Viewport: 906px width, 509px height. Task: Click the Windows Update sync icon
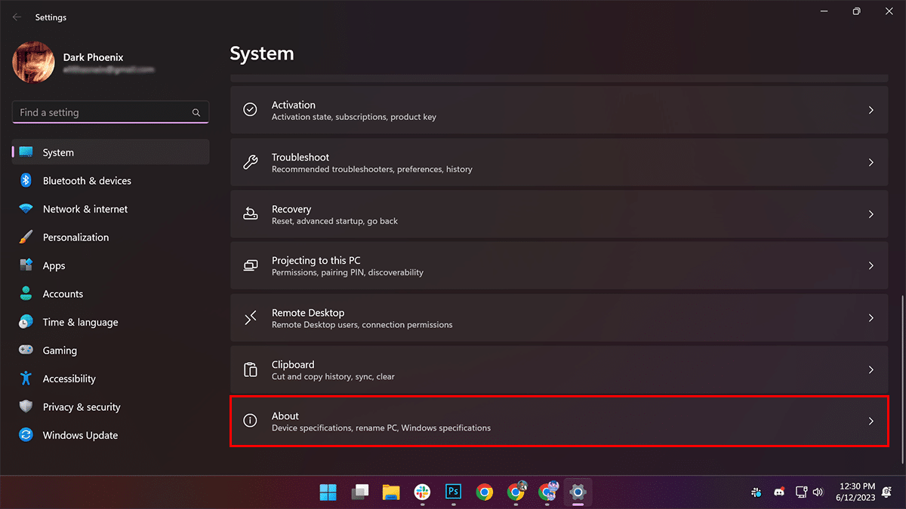tap(26, 435)
